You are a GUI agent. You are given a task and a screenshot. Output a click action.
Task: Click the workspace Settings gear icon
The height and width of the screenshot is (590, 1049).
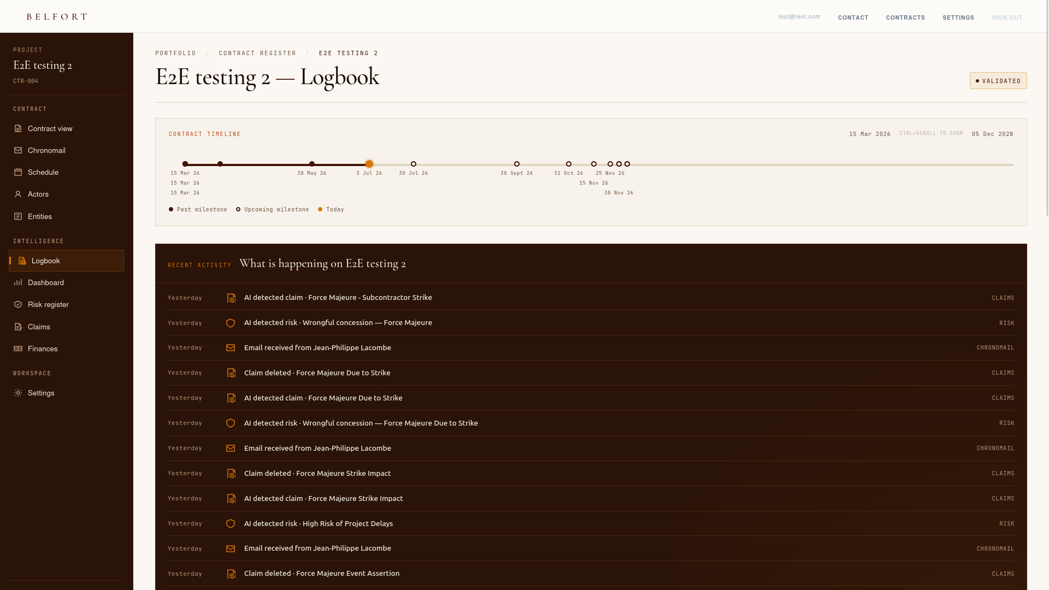(x=18, y=393)
